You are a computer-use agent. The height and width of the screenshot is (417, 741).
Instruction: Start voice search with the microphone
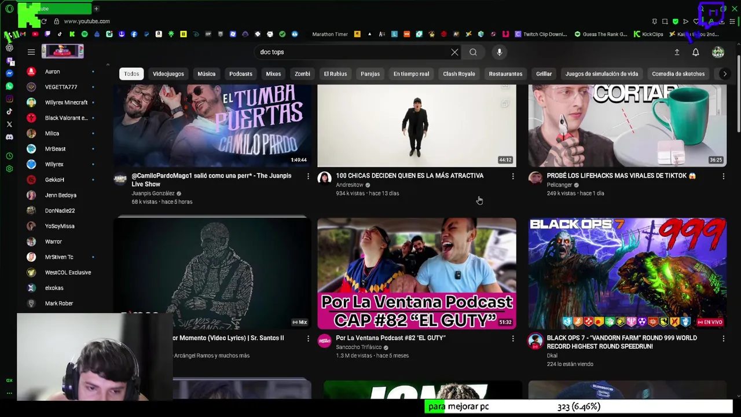[499, 52]
